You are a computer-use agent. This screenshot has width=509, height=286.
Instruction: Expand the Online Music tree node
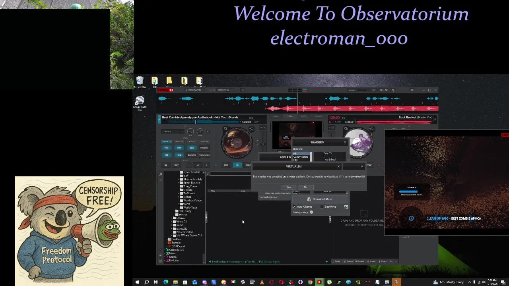click(x=165, y=250)
